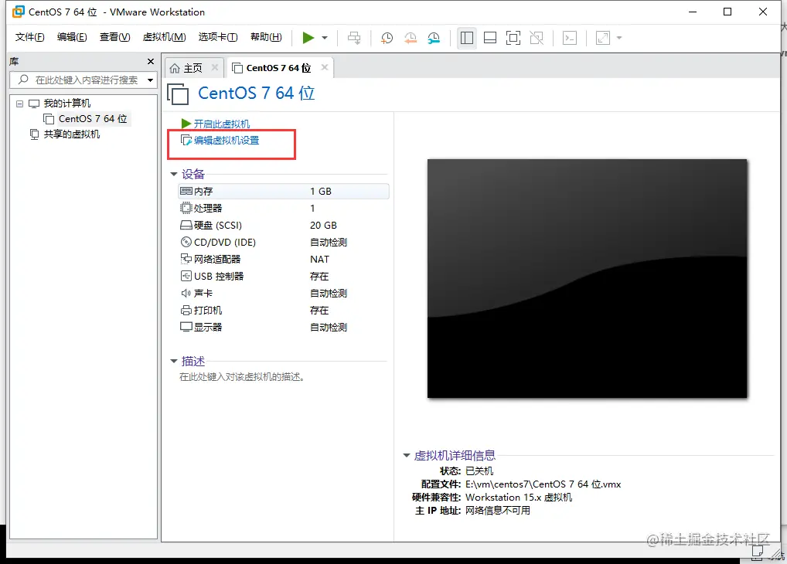Image resolution: width=787 pixels, height=564 pixels.
Task: Select the 硬盘 (SCSI) device row
Action: pos(284,226)
